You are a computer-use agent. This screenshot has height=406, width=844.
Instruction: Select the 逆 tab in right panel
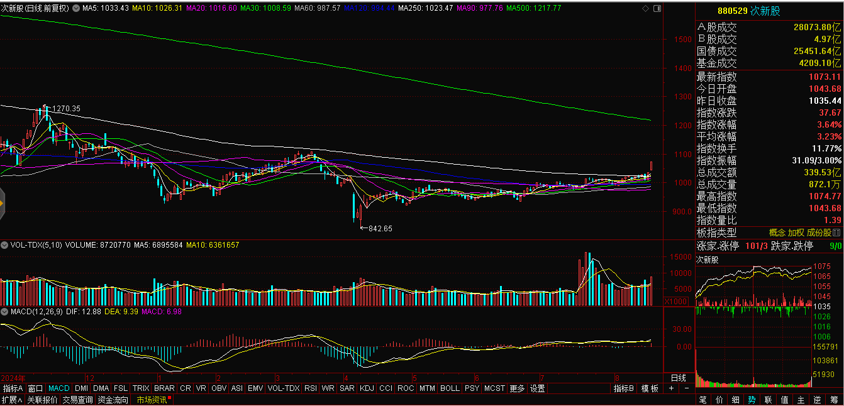(x=816, y=400)
